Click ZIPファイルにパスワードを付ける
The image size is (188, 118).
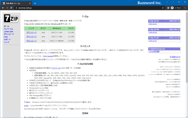(170, 67)
